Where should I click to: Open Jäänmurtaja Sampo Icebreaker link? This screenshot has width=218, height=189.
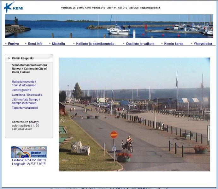[26, 101]
